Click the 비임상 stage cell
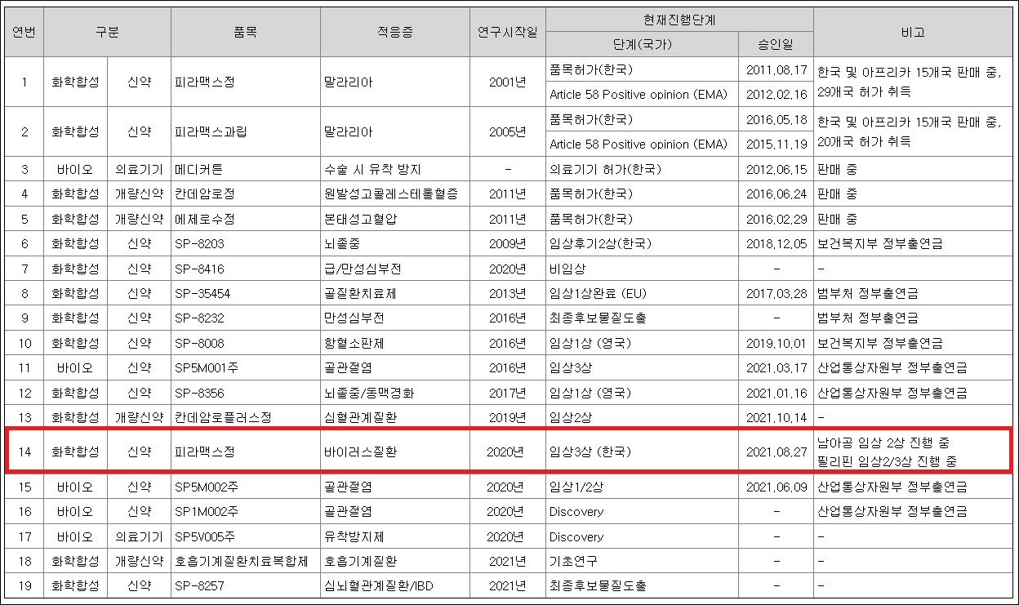This screenshot has width=1019, height=605. [642, 269]
